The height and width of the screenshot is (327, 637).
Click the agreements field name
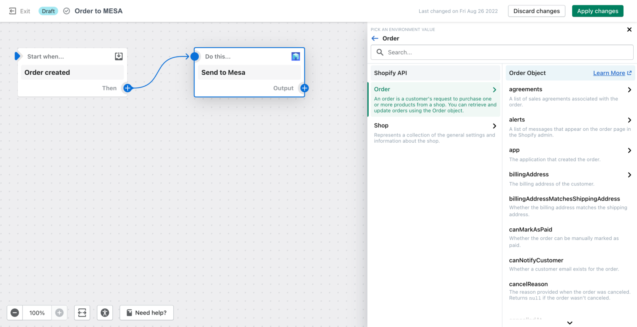525,89
